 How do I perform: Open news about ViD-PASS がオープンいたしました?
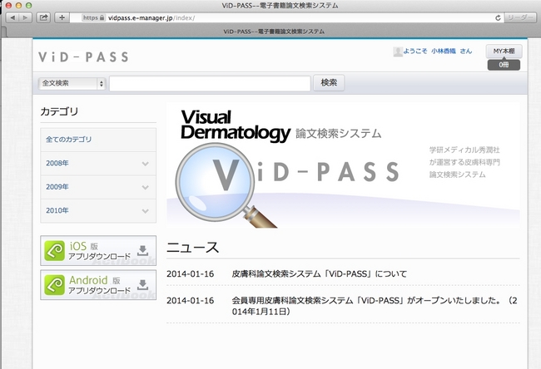click(375, 306)
